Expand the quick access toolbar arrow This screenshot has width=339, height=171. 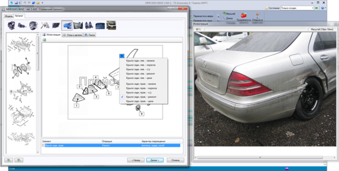point(42,3)
